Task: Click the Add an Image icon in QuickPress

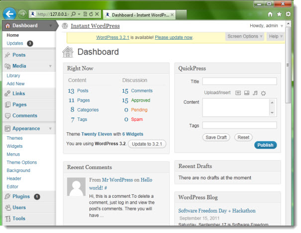Action: click(x=238, y=93)
